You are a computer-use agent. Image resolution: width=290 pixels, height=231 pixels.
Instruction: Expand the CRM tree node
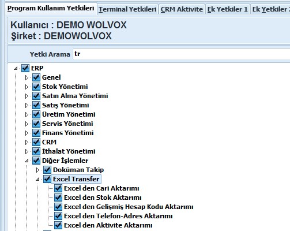[x=27, y=142]
